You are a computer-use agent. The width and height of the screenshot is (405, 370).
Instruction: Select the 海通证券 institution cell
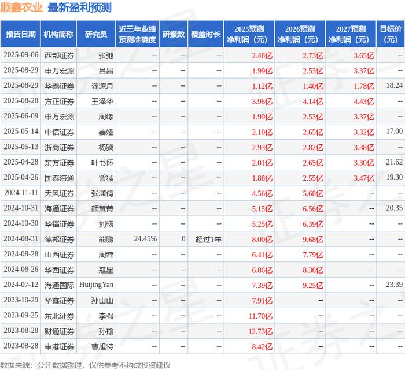click(60, 209)
